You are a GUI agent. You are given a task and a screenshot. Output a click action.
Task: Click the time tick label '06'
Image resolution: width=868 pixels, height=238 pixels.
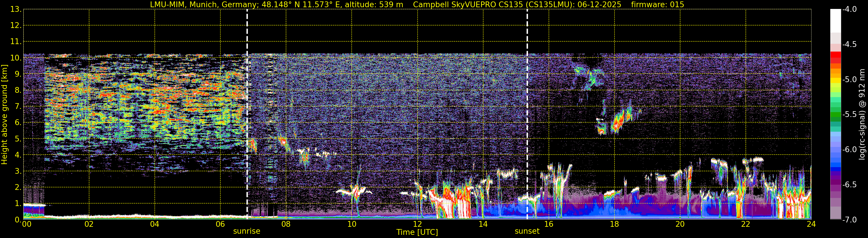(220, 224)
